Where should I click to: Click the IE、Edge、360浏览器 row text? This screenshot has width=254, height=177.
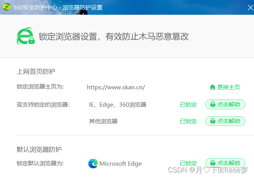(118, 105)
